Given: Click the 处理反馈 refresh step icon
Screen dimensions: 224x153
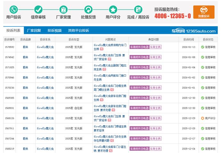Looking at the screenshot, I should (88, 9).
